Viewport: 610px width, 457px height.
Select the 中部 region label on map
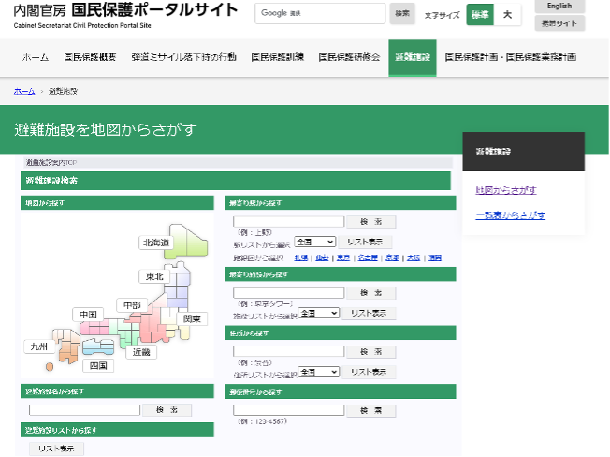pos(132,305)
